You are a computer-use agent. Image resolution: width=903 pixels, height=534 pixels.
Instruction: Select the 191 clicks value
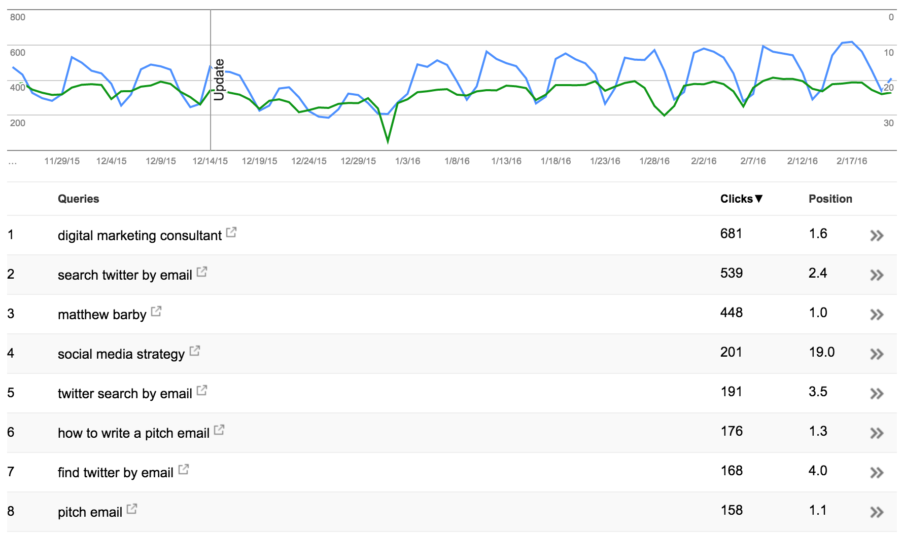point(732,392)
